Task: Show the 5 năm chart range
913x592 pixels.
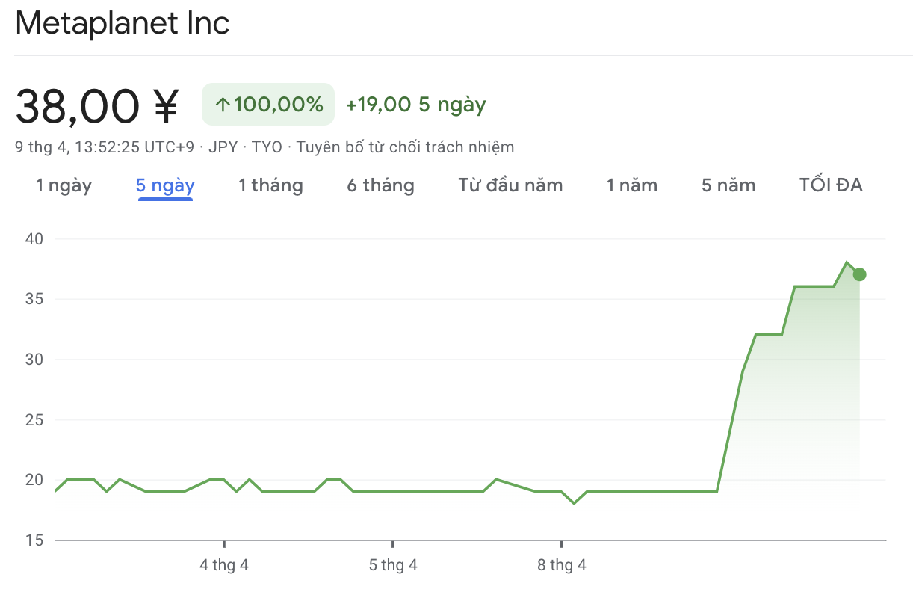Action: (728, 185)
